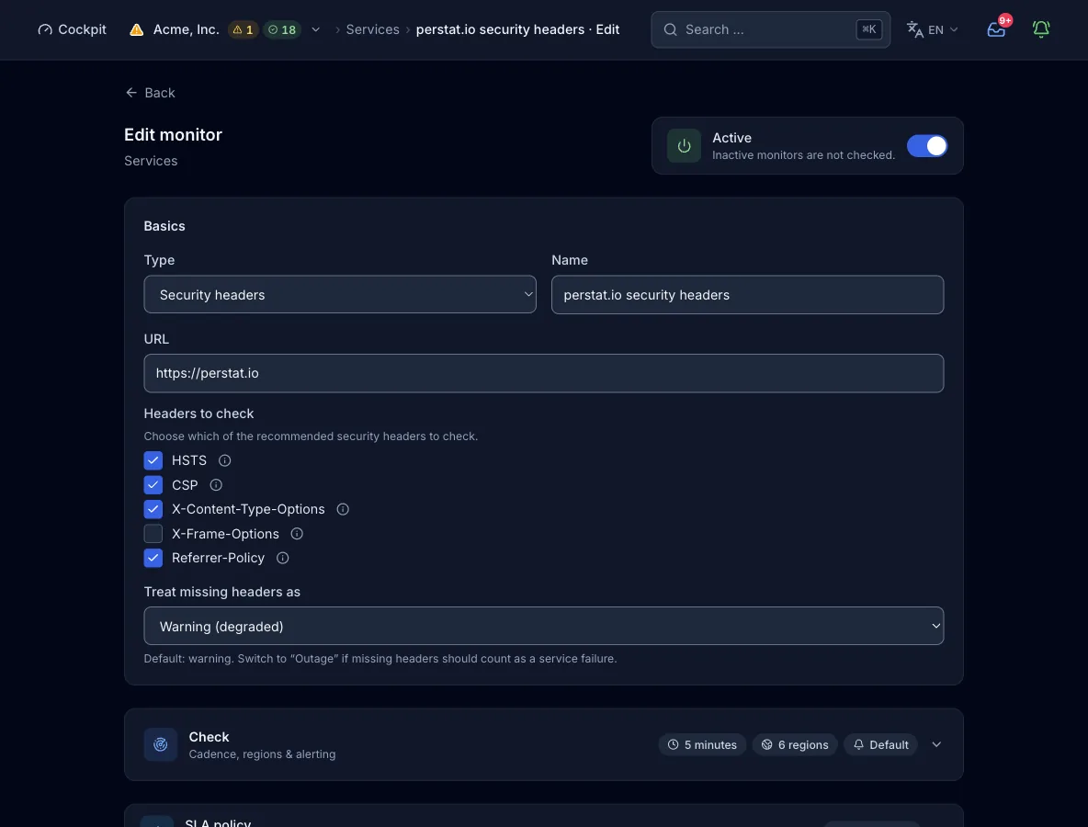Click the 1 warning status badge

coord(243,29)
